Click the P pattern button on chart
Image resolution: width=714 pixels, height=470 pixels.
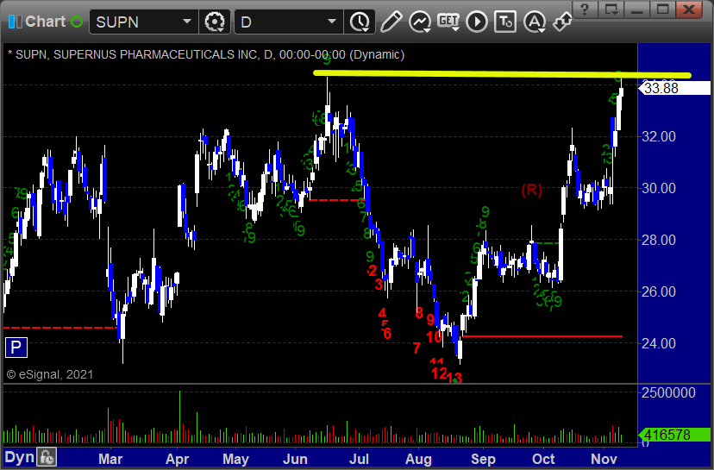(x=16, y=348)
